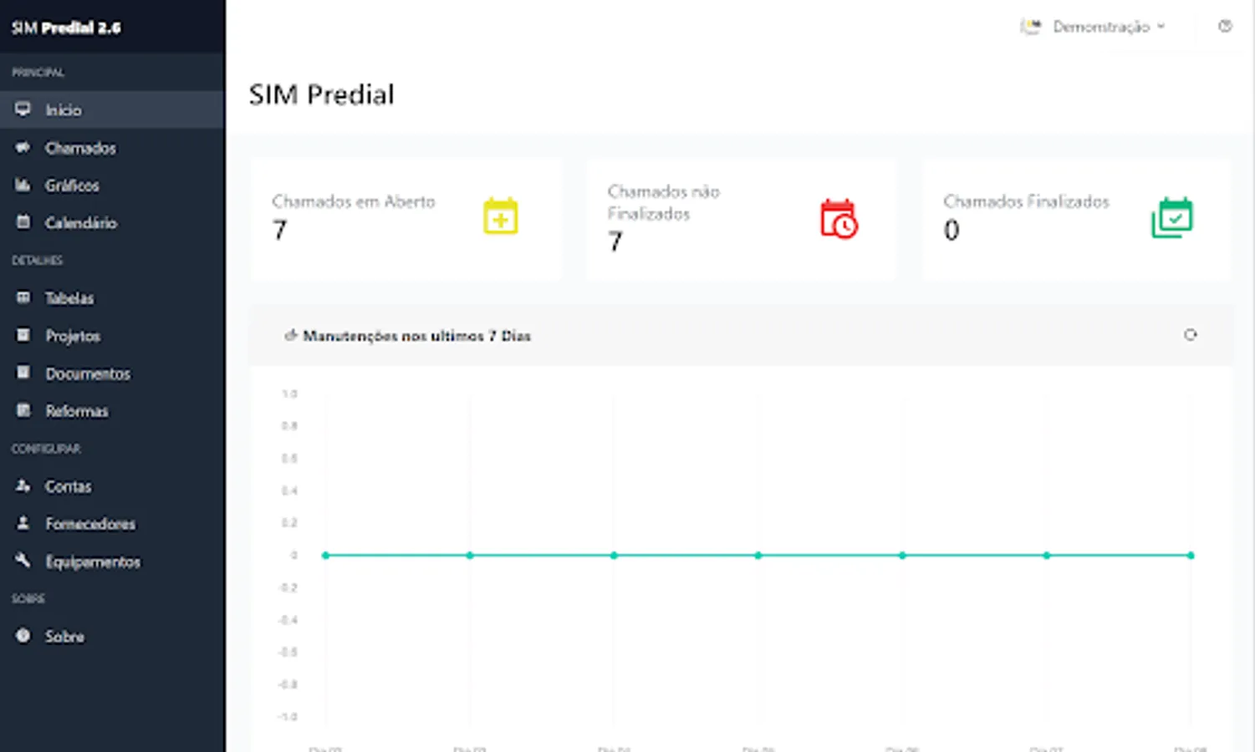Click Manutenções nos ultimos 7 Dias heading
The width and height of the screenshot is (1255, 752).
click(x=416, y=336)
